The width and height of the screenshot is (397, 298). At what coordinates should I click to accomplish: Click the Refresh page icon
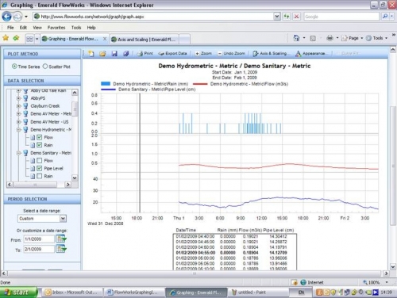pyautogui.click(x=287, y=17)
